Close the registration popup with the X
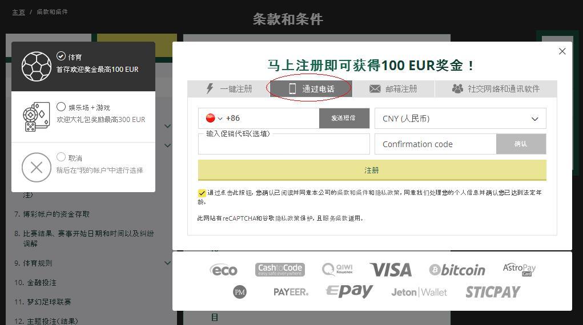This screenshot has width=583, height=325. click(562, 51)
